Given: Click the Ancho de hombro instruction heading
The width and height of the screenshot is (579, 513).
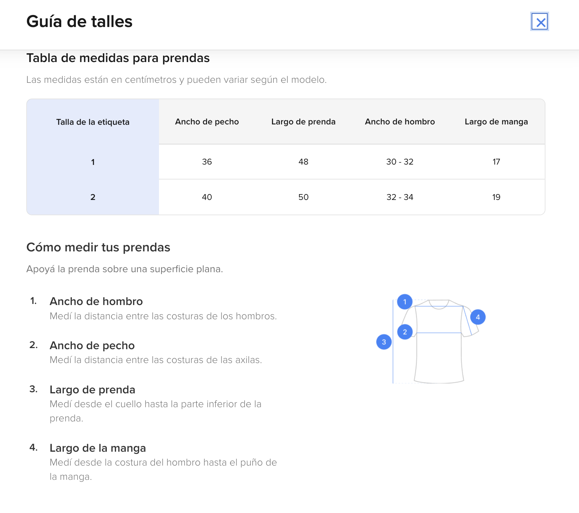Looking at the screenshot, I should (96, 301).
